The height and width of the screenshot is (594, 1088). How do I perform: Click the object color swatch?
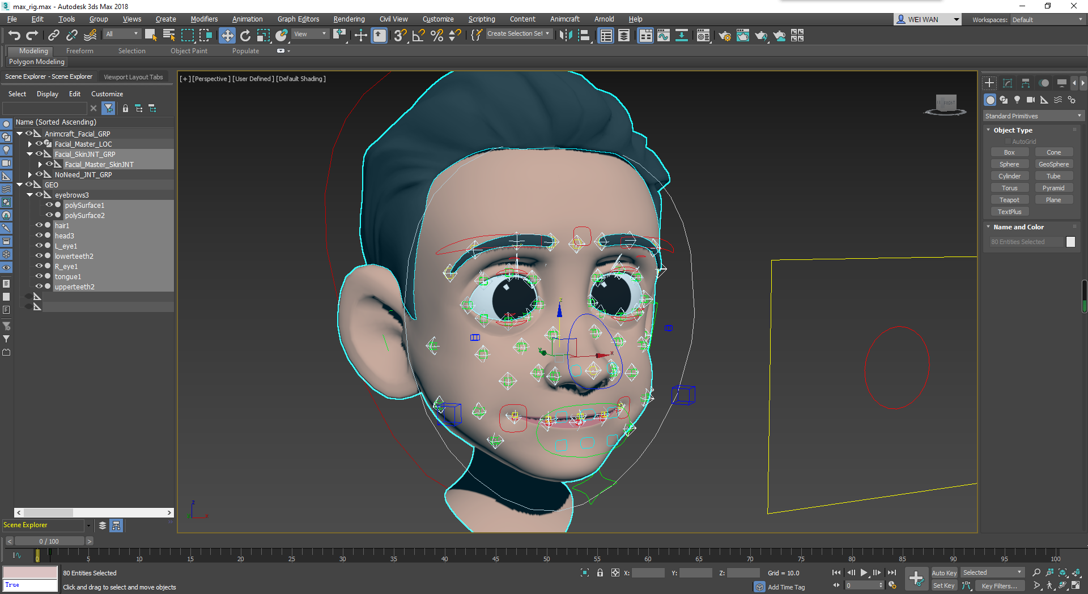[x=1070, y=242]
